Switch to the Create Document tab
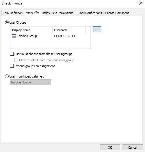Image resolution: width=145 pixels, height=152 pixels. point(117,13)
